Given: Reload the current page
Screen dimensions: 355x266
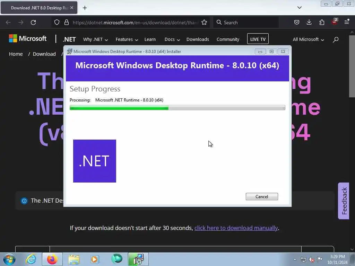Looking at the screenshot, I should [x=33, y=23].
